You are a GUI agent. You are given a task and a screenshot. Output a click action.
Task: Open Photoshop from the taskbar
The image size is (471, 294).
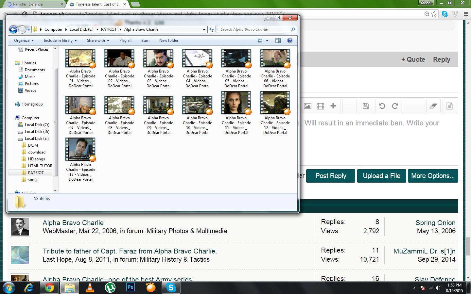click(131, 287)
